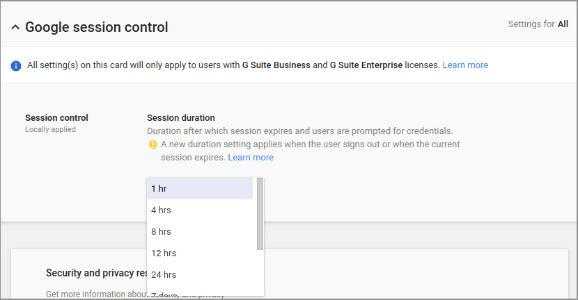Click the Locally applied status text

(x=50, y=129)
